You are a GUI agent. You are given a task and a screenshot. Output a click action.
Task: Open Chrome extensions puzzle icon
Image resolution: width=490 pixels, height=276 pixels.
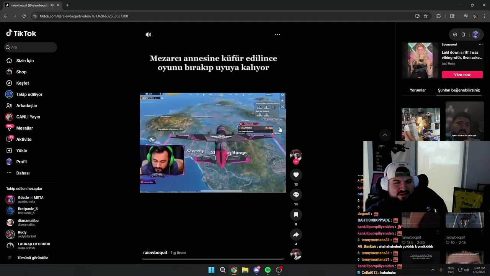tap(439, 16)
